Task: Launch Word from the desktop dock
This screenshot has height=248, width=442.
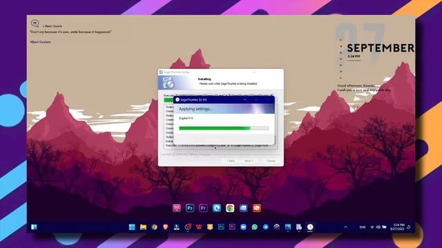Action: [x=243, y=208]
